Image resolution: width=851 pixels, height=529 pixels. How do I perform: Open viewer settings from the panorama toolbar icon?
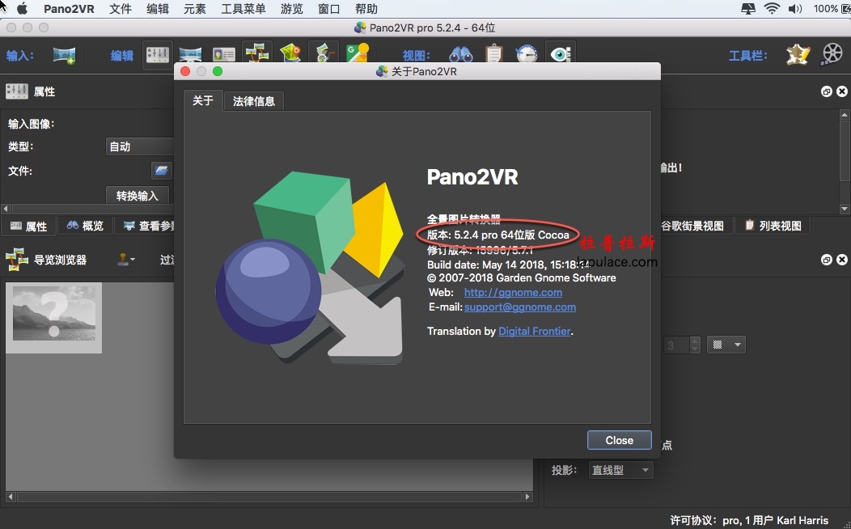tap(190, 55)
